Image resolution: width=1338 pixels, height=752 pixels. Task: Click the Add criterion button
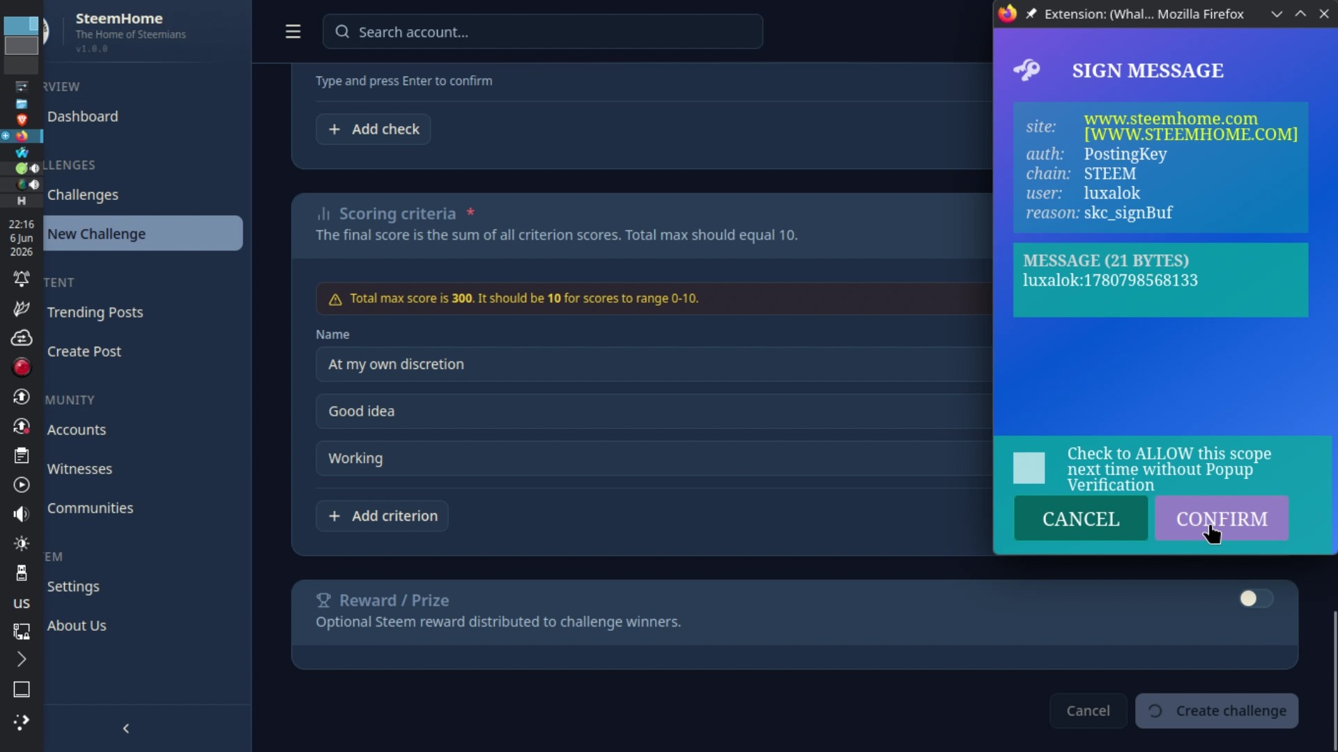point(382,516)
